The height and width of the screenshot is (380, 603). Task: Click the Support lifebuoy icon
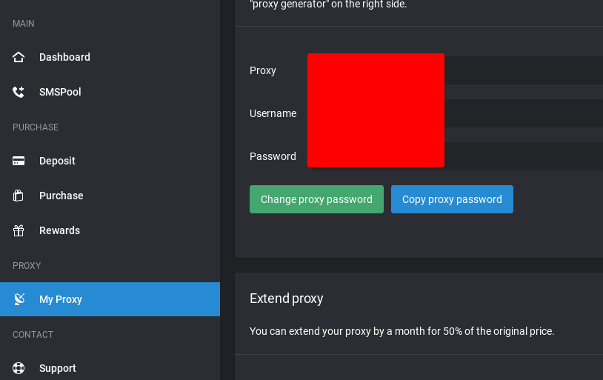point(19,368)
